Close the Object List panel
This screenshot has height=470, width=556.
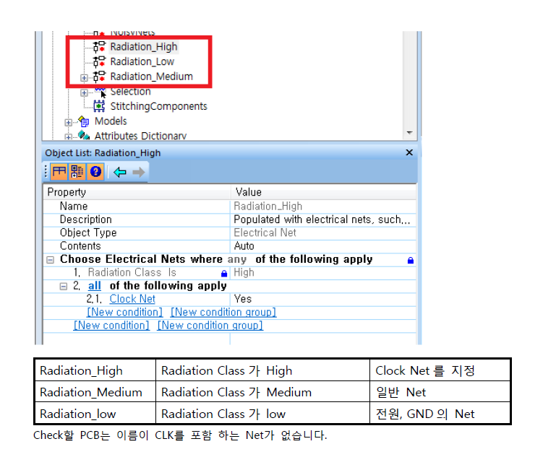(409, 153)
